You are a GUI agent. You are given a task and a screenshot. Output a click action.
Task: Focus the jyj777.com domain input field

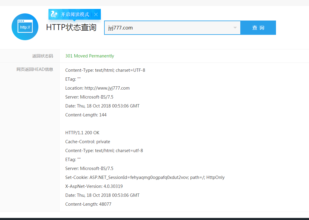(167, 28)
